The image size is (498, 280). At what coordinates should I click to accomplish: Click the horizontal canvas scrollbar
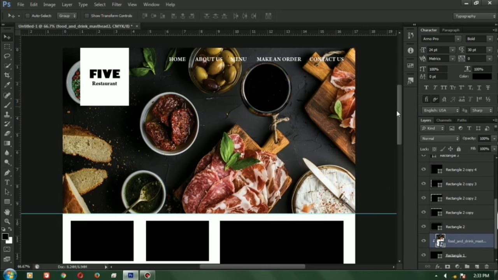[253, 267]
